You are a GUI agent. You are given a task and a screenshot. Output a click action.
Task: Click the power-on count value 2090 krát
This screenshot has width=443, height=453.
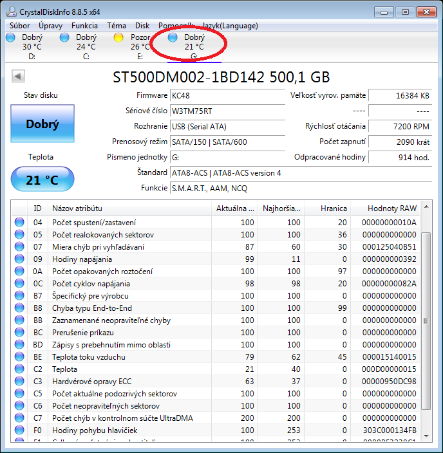401,142
